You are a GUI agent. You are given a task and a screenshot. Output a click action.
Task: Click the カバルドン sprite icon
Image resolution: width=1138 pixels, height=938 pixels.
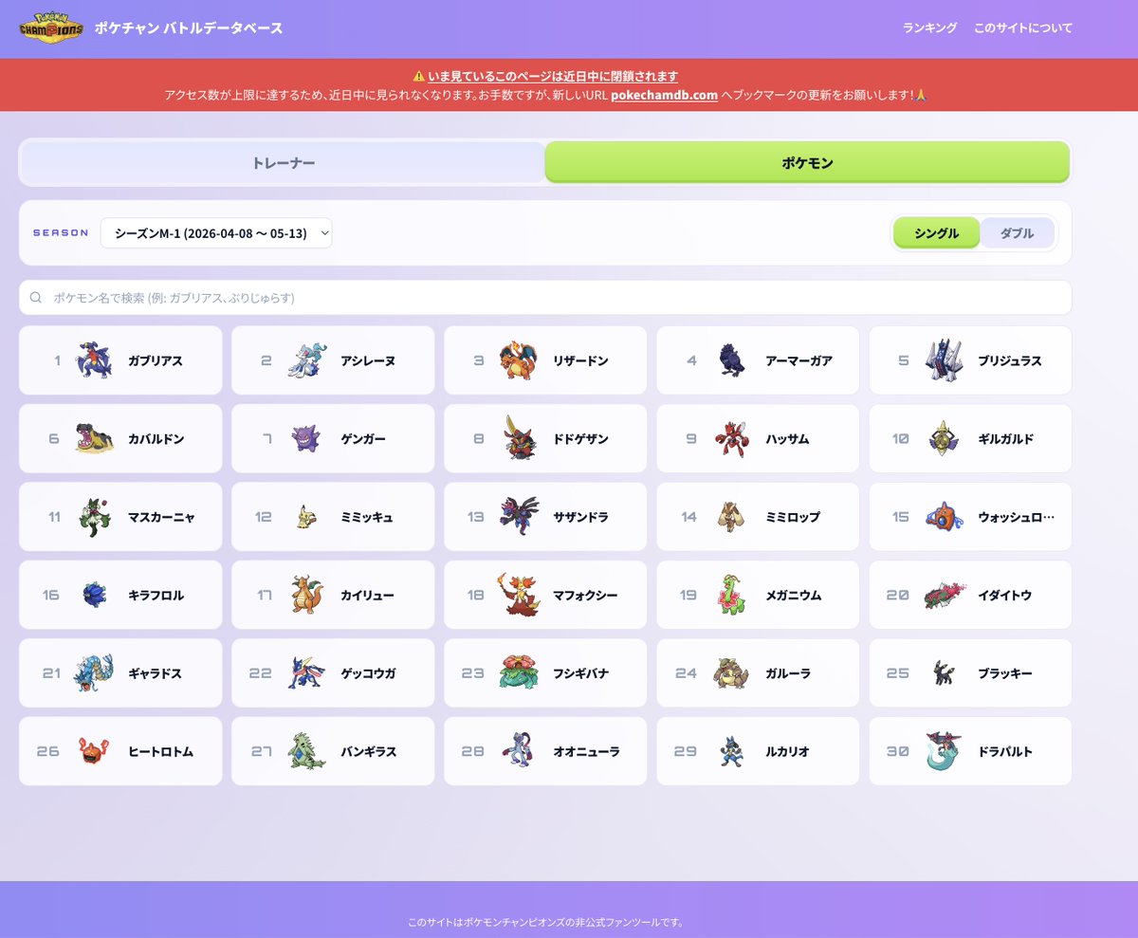94,439
